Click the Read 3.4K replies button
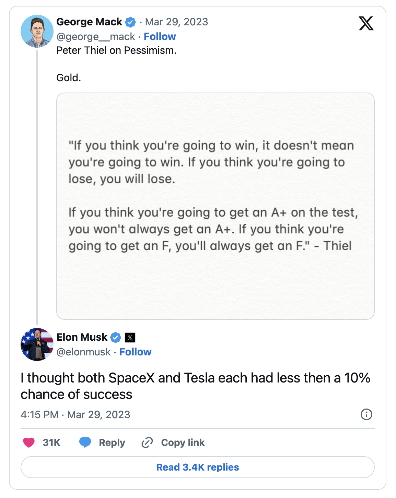Image resolution: width=396 pixels, height=498 pixels. (x=198, y=467)
